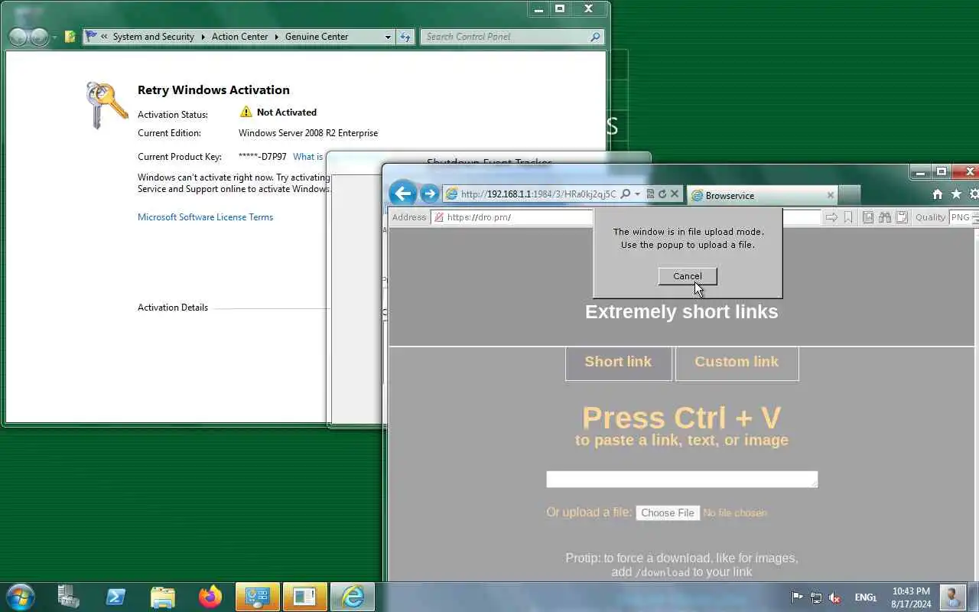Open the Windows Start menu
Screen dimensions: 979x612
20,596
